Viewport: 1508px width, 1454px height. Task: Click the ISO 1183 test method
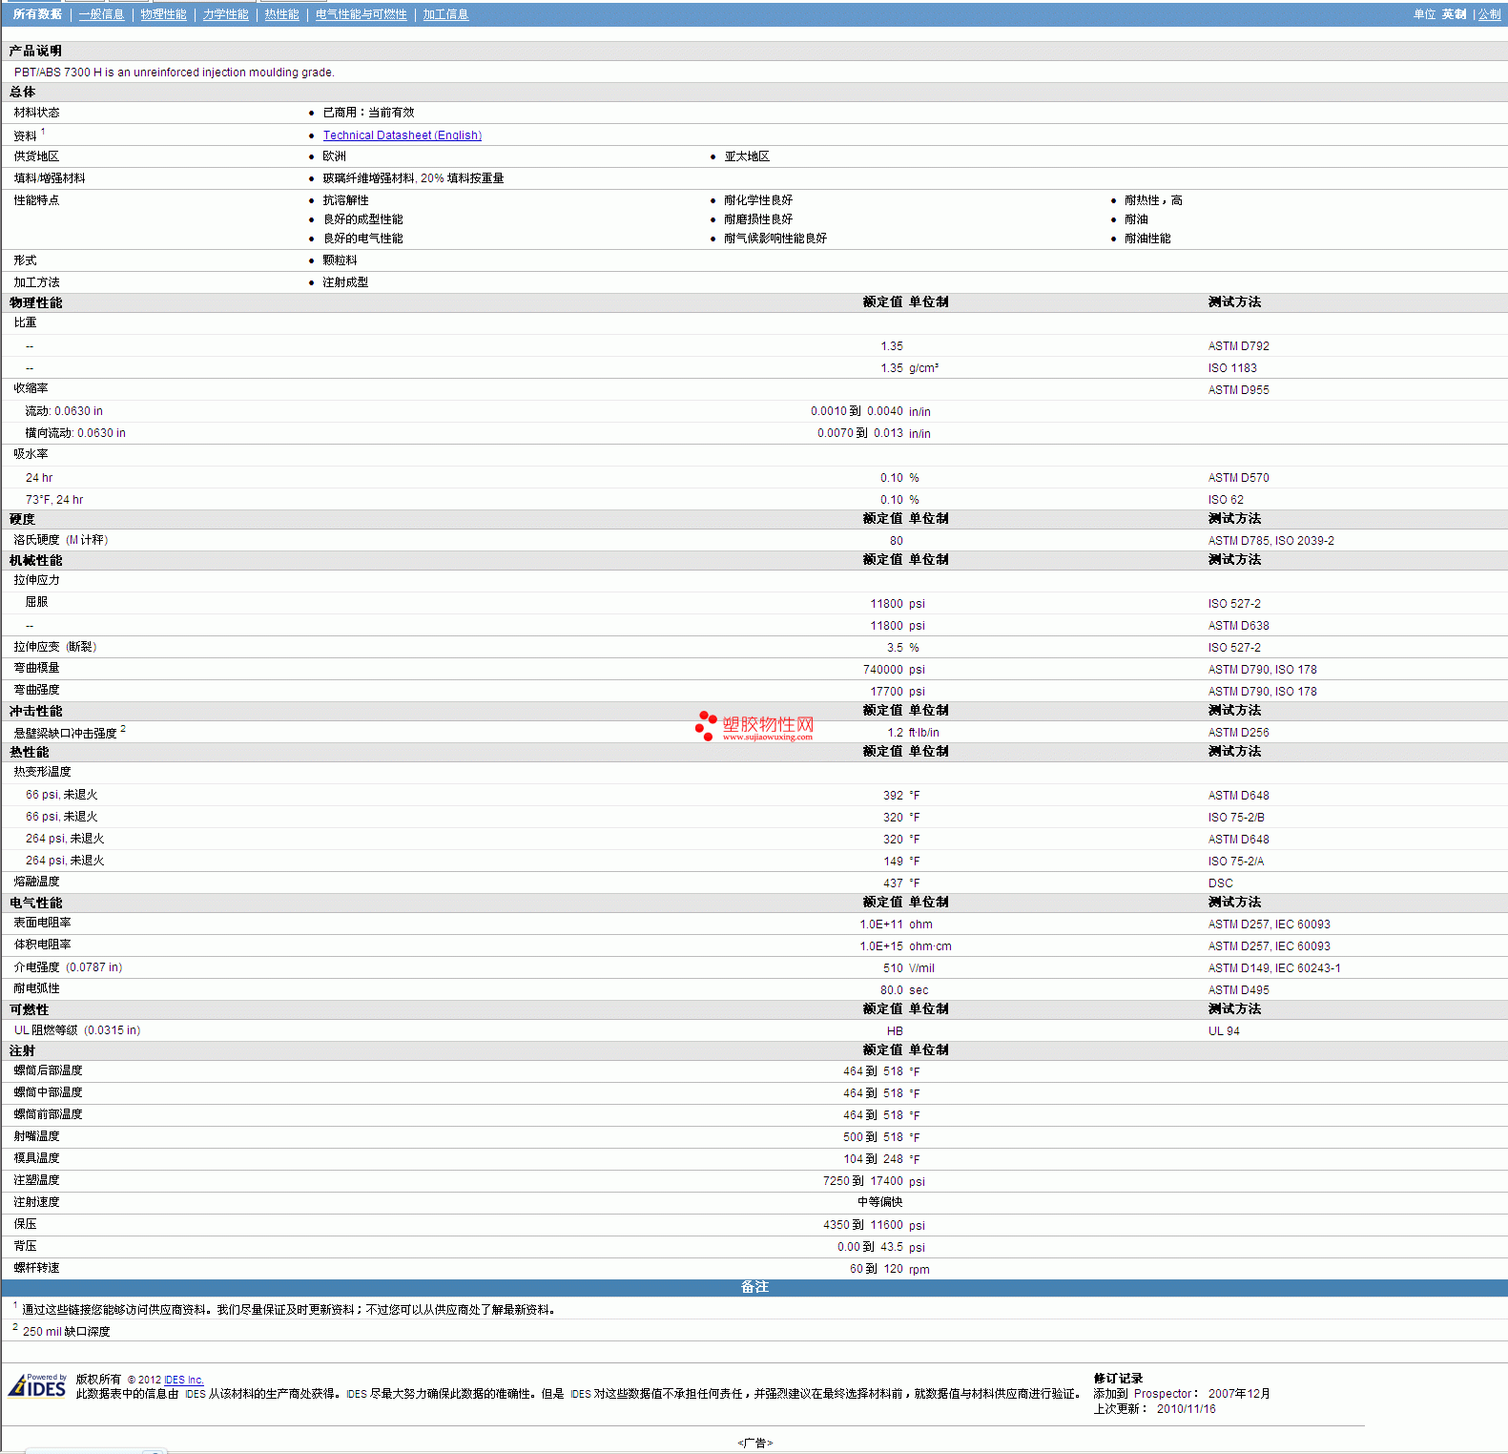[x=1232, y=368]
